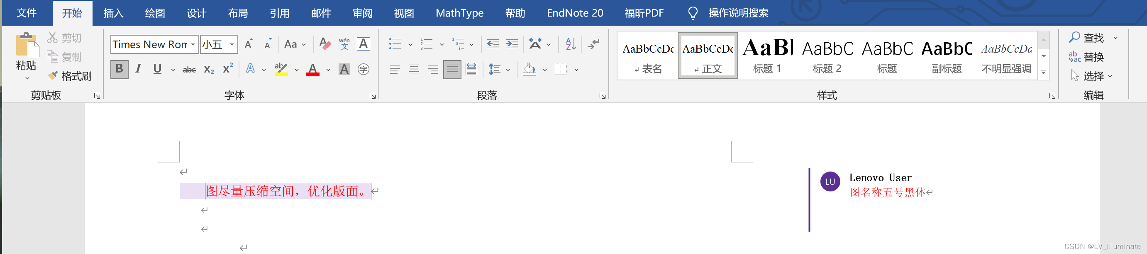Apply the 不明显强调 subtle emphasis style

[1006, 56]
